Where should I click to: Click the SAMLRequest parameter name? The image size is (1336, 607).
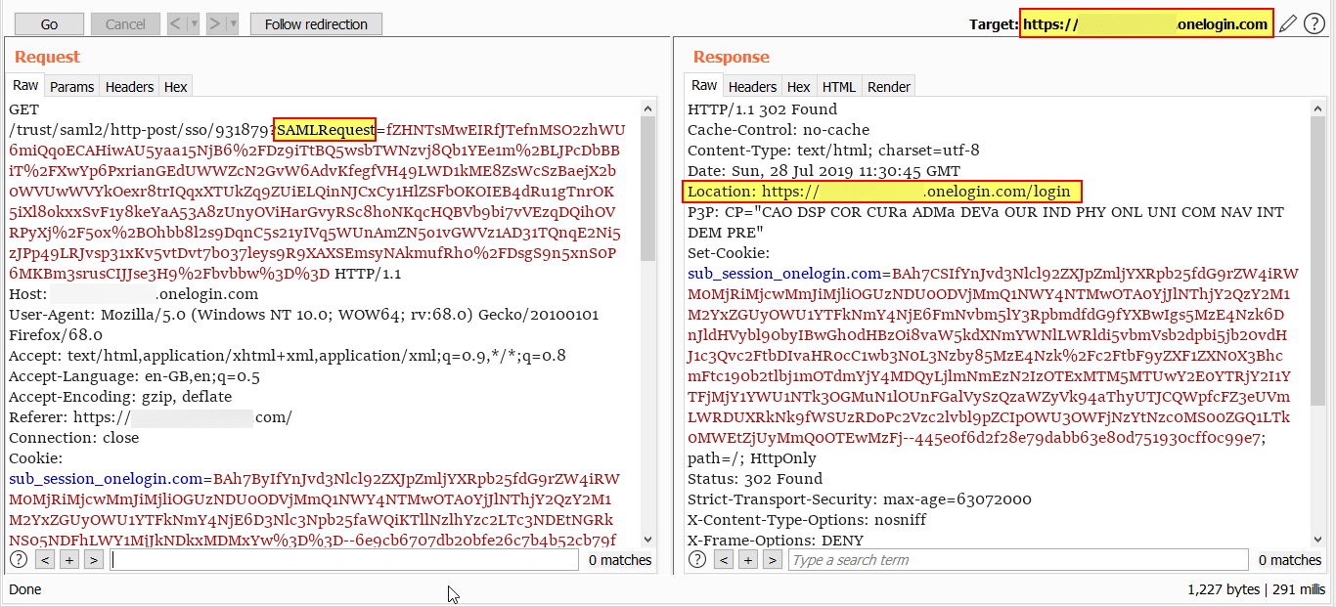(x=326, y=130)
